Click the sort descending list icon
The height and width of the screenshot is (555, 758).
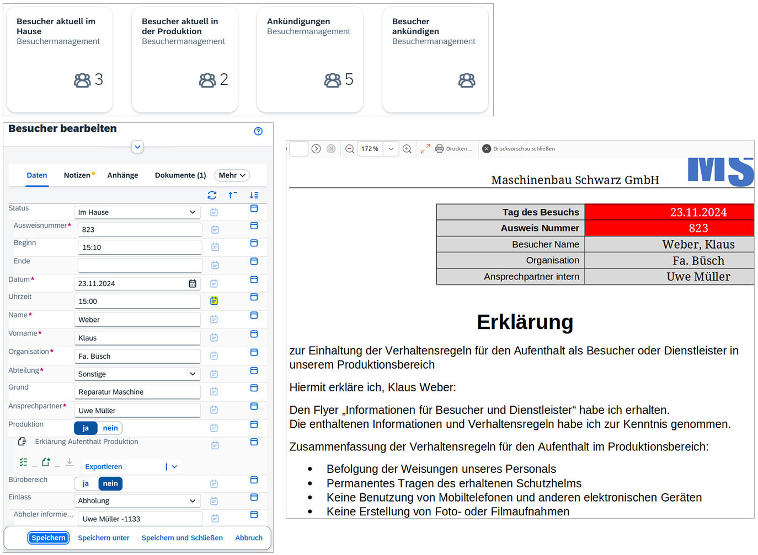(x=254, y=195)
